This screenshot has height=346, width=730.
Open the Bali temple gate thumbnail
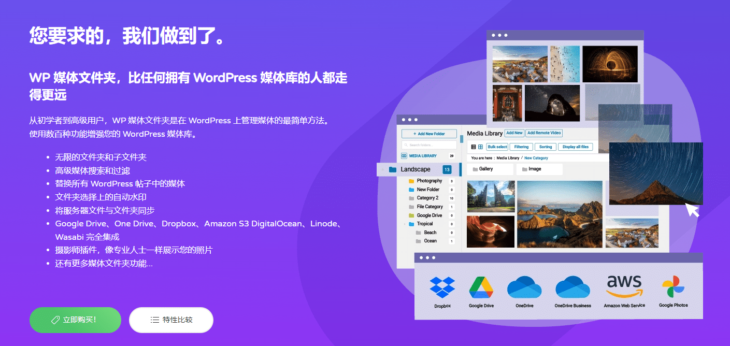[491, 196]
